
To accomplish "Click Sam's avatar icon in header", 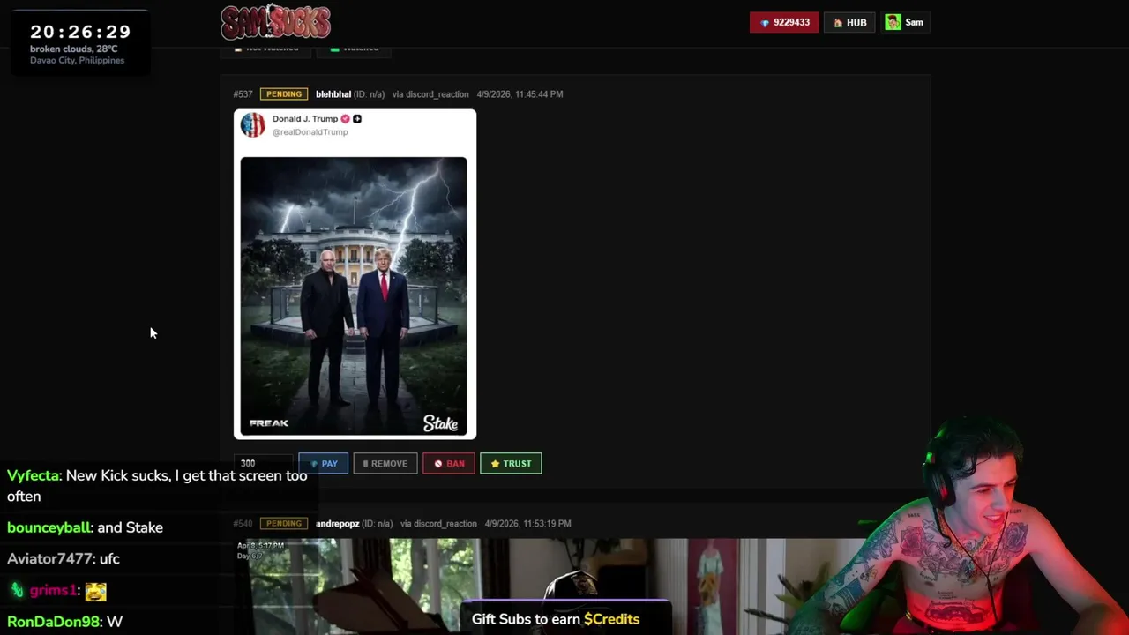I will [893, 22].
